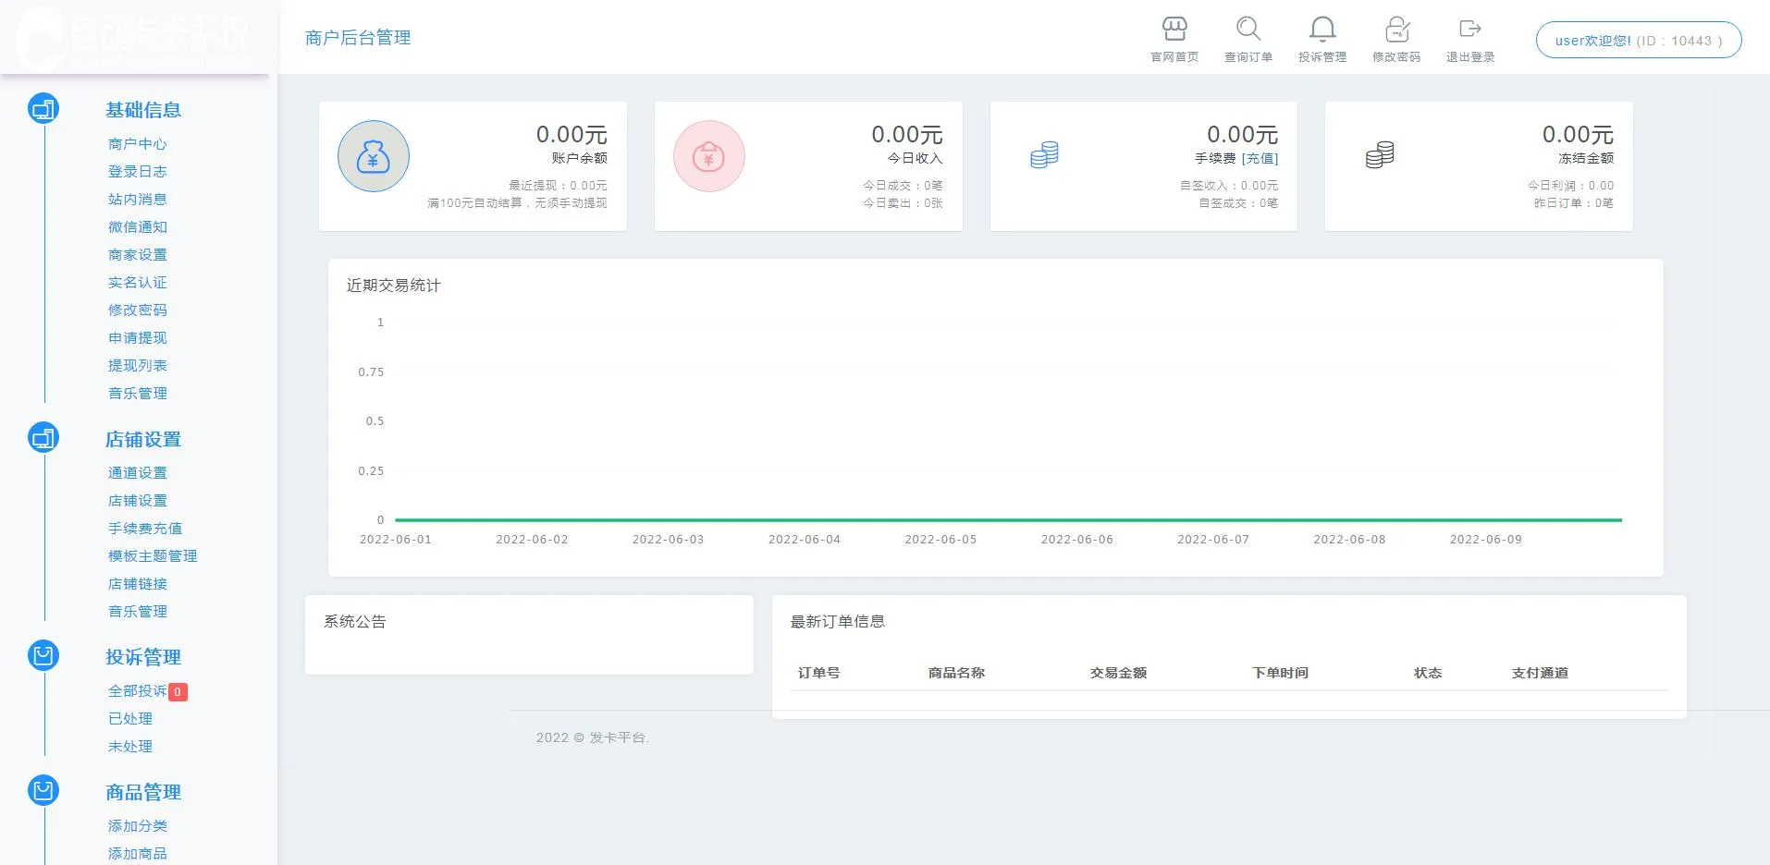
Task: Open 全部投诉 in the sidebar
Action: click(138, 691)
